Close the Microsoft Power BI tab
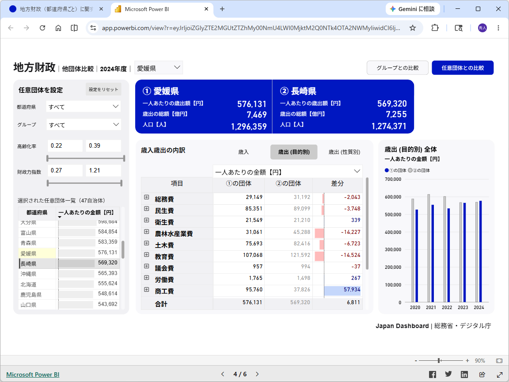This screenshot has height=382, width=509. 206,9
